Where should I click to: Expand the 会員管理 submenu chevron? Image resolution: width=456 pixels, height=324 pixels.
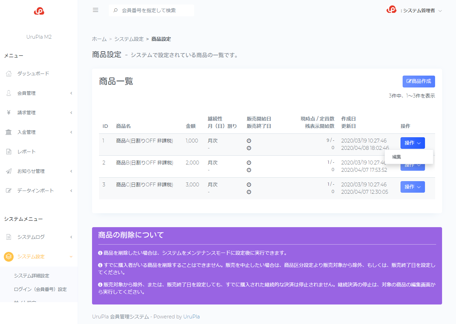71,93
